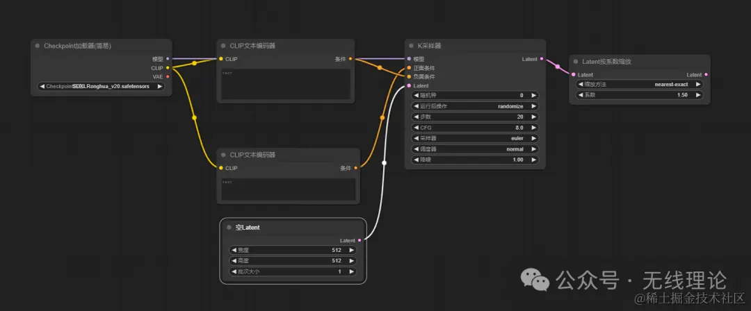This screenshot has height=311, width=751.
Task: Open the SDXLRonghua_v20.safetensors checkpoint selector
Action: [x=101, y=87]
